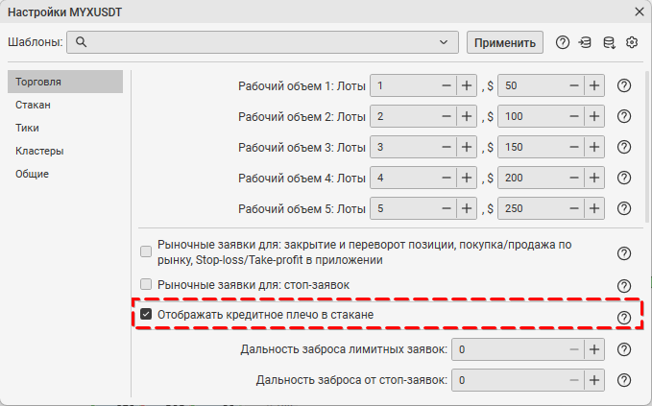The width and height of the screenshot is (652, 406).
Task: Increase lots for Рабочий объем 3
Action: [x=467, y=147]
